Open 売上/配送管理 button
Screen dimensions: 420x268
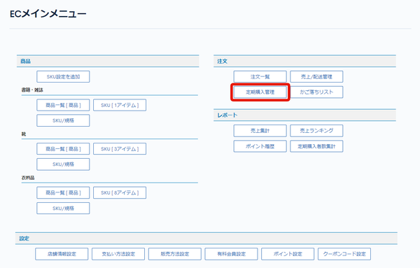(316, 76)
